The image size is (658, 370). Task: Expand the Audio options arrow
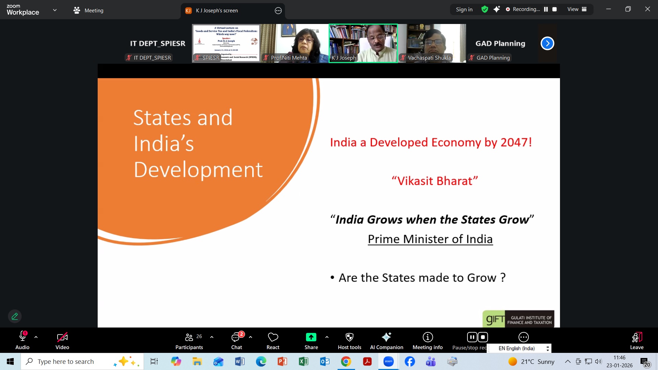tap(36, 337)
